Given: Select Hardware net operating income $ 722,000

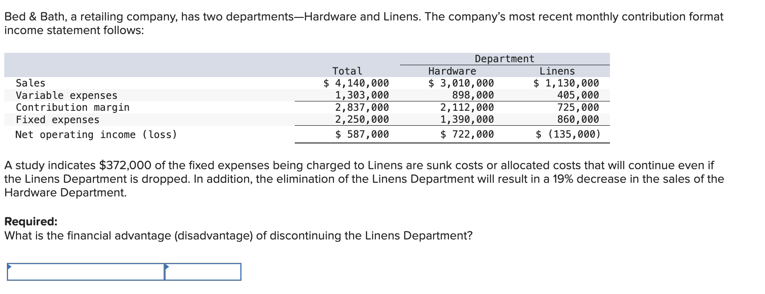Looking at the screenshot, I should pyautogui.click(x=467, y=135).
